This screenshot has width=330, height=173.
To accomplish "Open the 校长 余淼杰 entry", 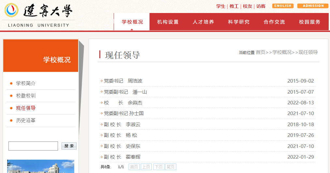I will (123, 103).
